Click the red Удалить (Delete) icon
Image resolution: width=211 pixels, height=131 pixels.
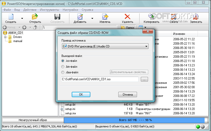tap(128, 17)
